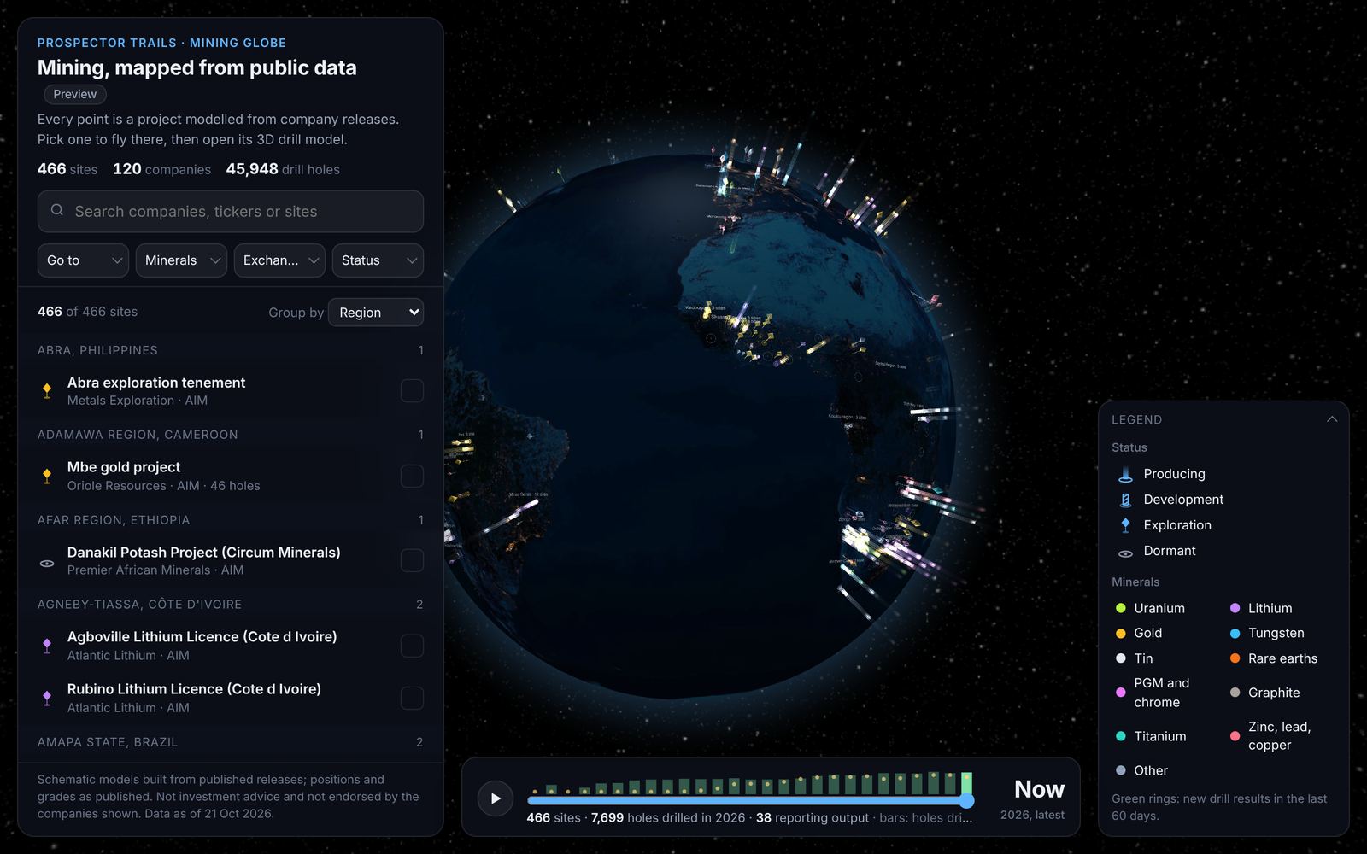Open the Abra exploration tenement entry

click(x=231, y=391)
